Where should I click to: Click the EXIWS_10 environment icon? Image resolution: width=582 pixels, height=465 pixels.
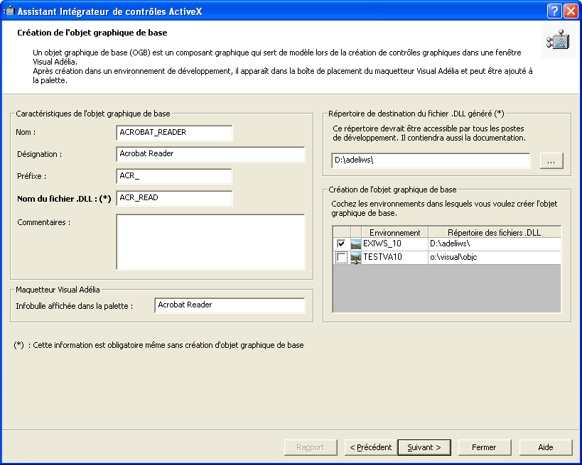355,244
